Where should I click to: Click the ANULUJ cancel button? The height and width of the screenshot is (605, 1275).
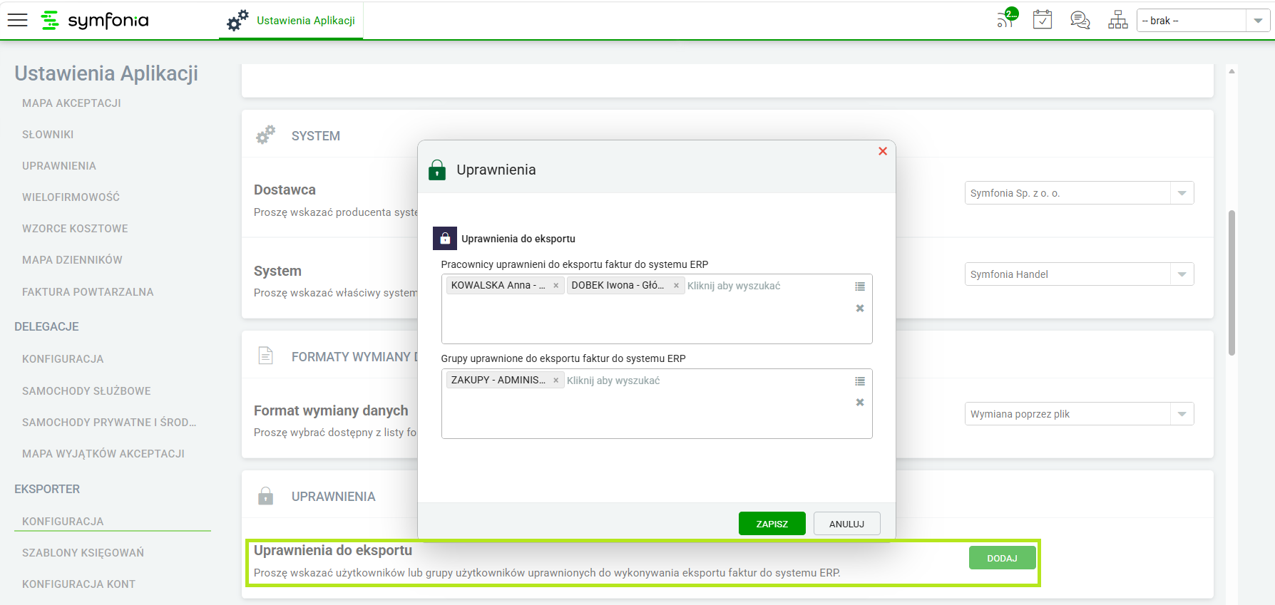pos(846,524)
